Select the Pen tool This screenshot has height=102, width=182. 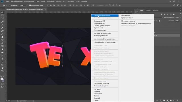click(2, 56)
